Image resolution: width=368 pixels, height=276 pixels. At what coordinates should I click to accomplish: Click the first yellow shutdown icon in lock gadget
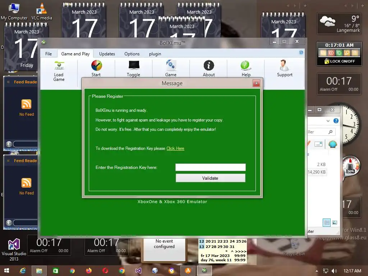pos(323,53)
